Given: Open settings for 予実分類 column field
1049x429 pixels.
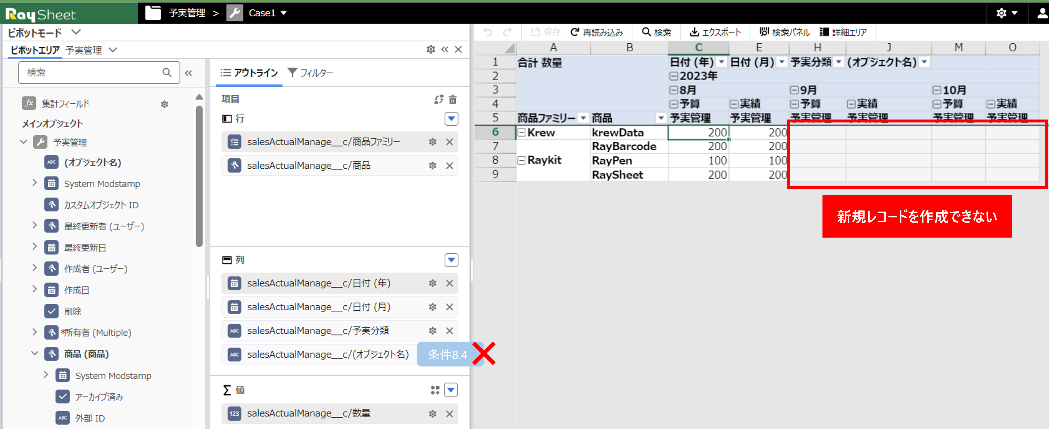Looking at the screenshot, I should [433, 331].
